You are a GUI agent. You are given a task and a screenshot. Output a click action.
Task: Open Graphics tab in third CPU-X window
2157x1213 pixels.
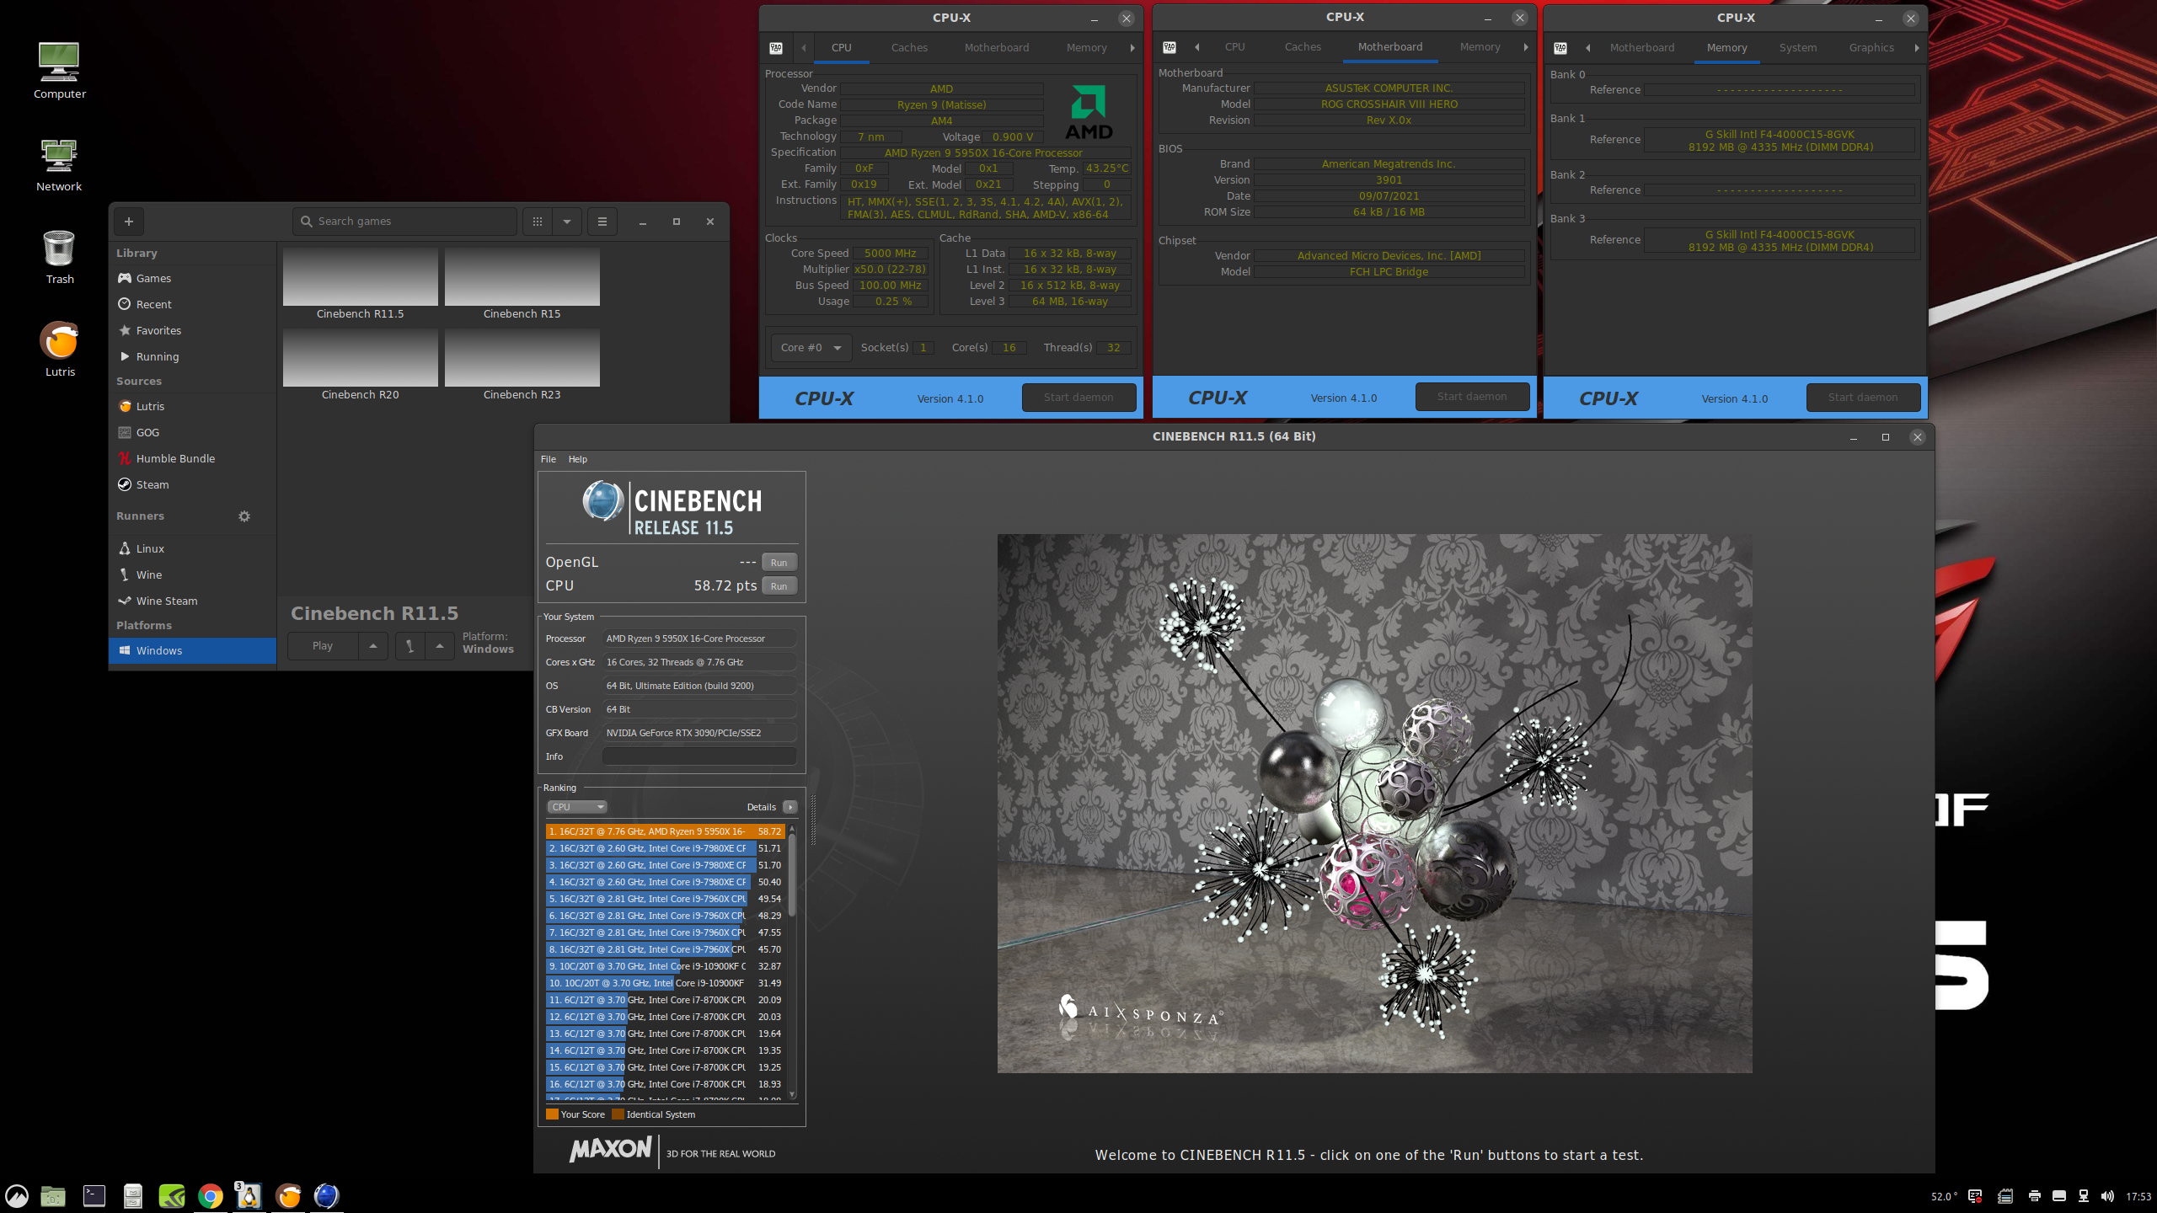(1871, 48)
